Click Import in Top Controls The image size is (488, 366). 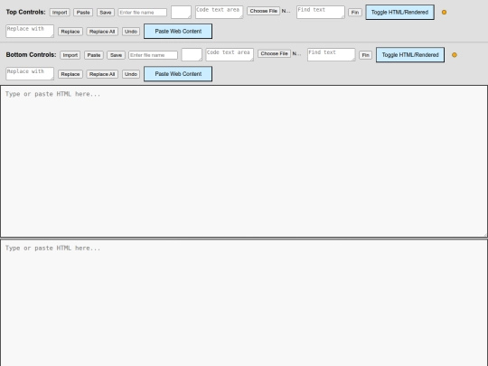(x=60, y=13)
